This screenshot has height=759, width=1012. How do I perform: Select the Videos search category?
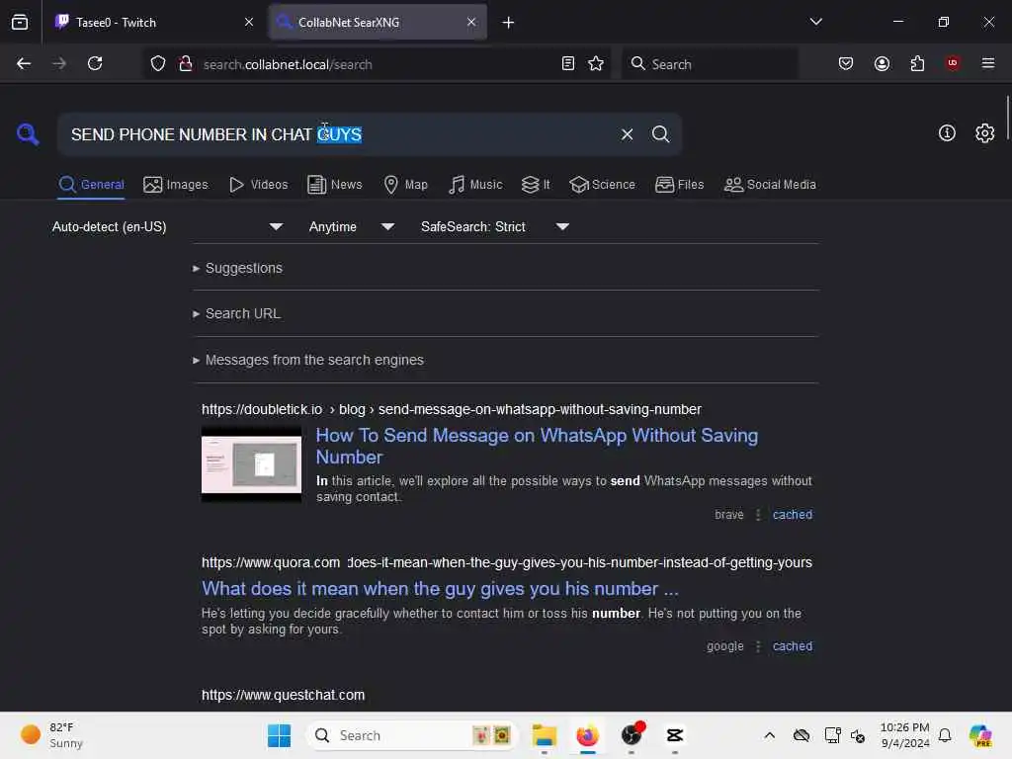click(x=259, y=185)
